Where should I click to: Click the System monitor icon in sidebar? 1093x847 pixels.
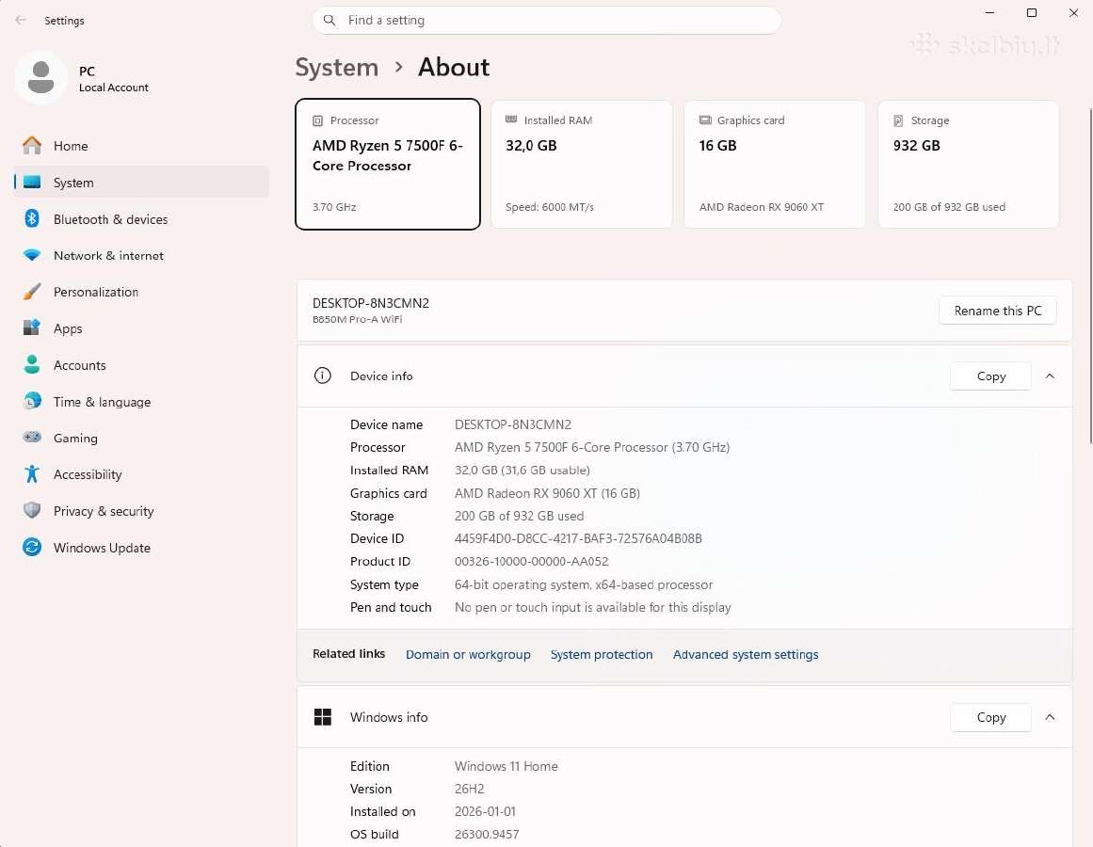point(32,183)
